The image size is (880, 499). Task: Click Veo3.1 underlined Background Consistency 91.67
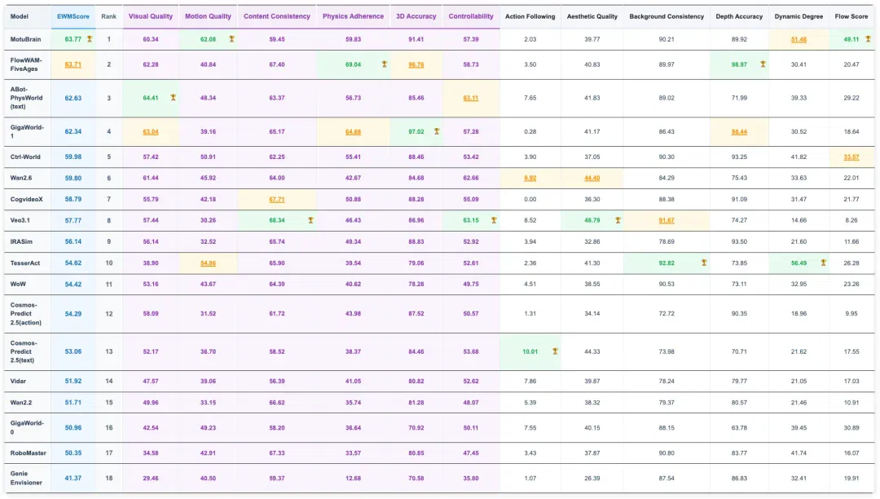tap(667, 220)
